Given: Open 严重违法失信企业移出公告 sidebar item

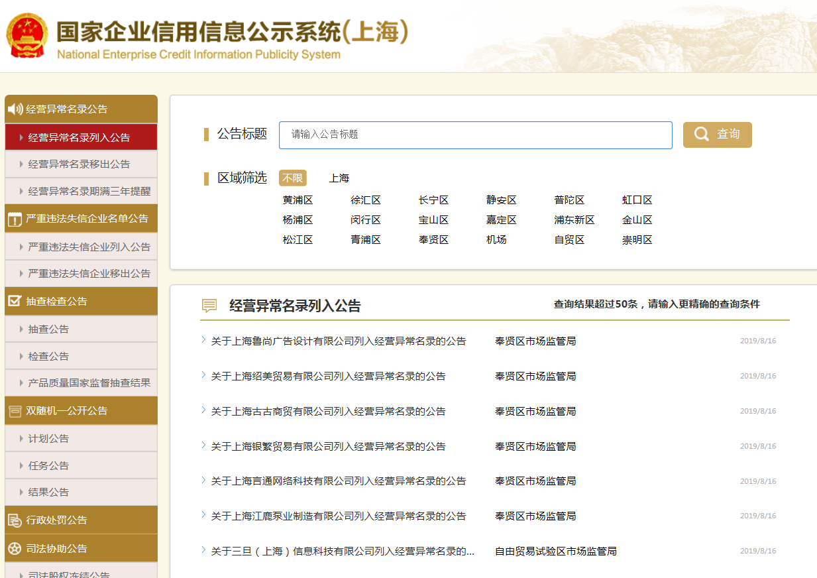Looking at the screenshot, I should (x=81, y=273).
